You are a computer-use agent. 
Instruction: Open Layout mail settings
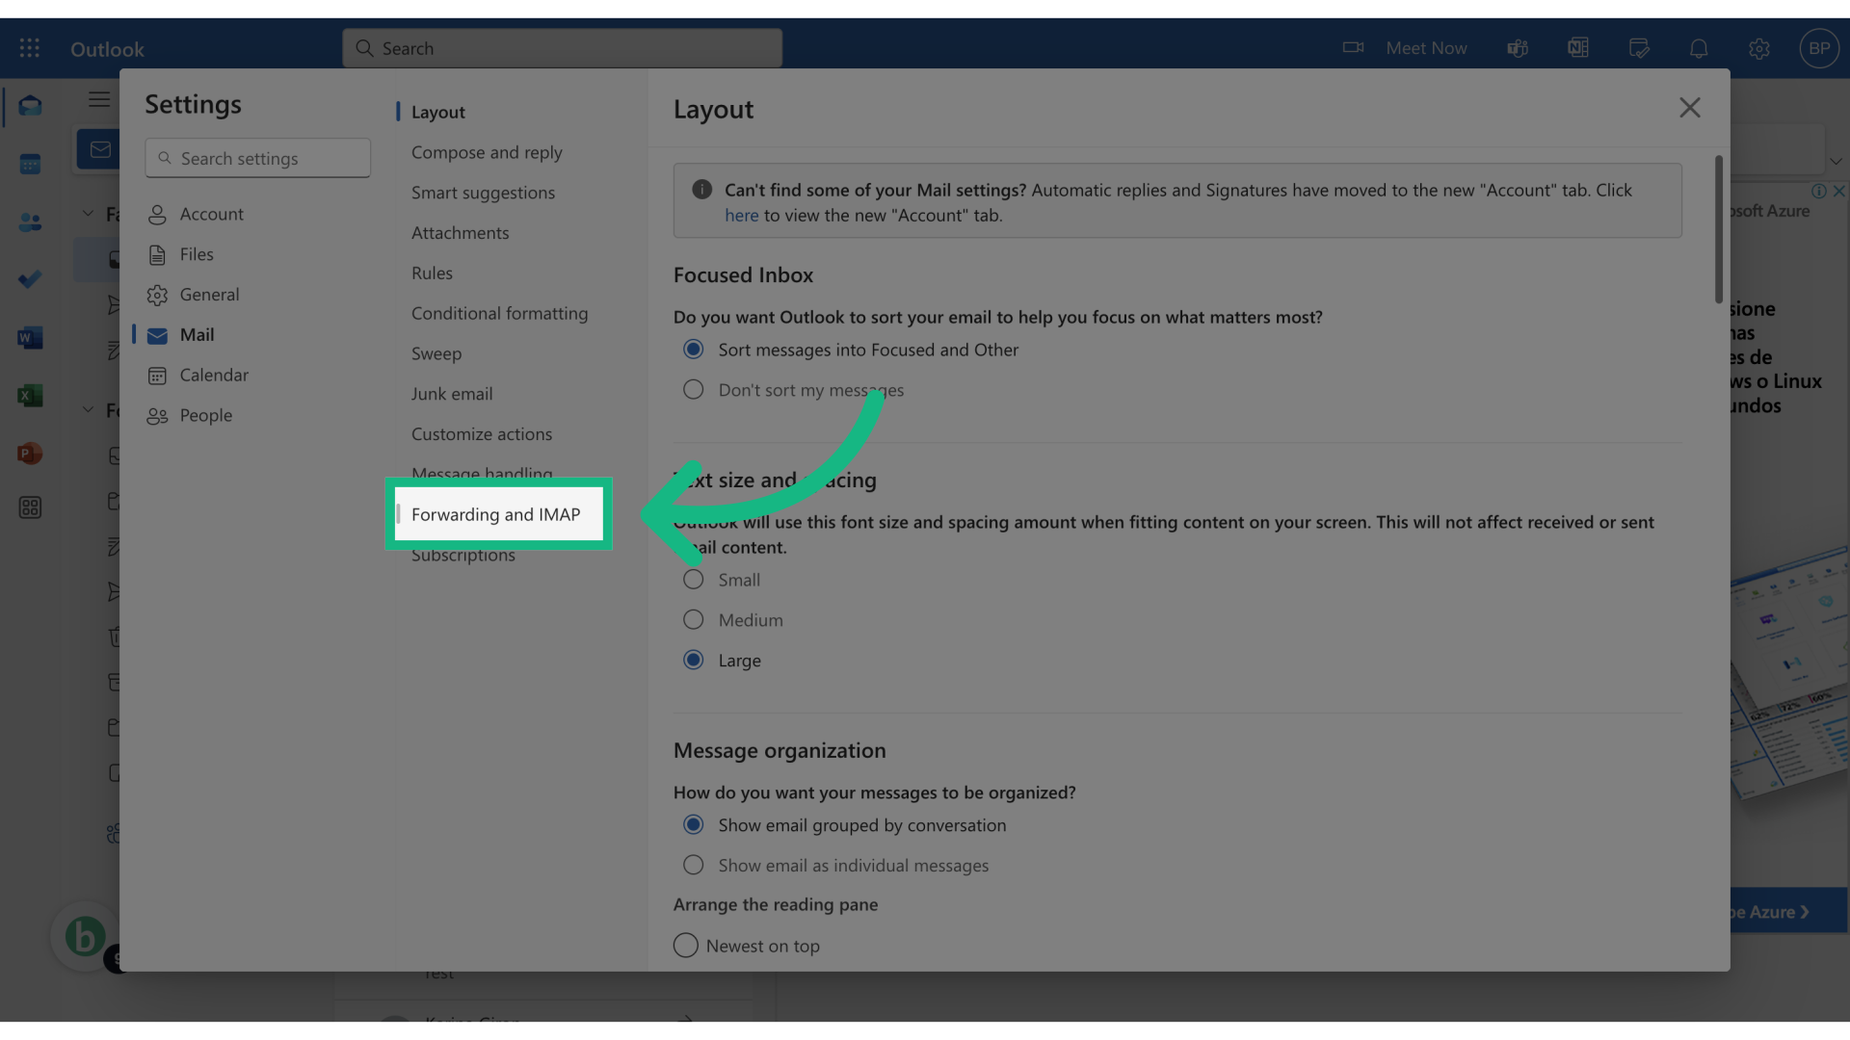click(x=438, y=112)
